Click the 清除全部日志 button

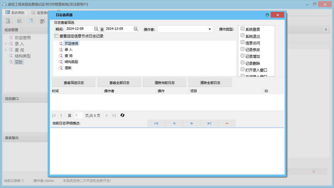click(x=210, y=83)
